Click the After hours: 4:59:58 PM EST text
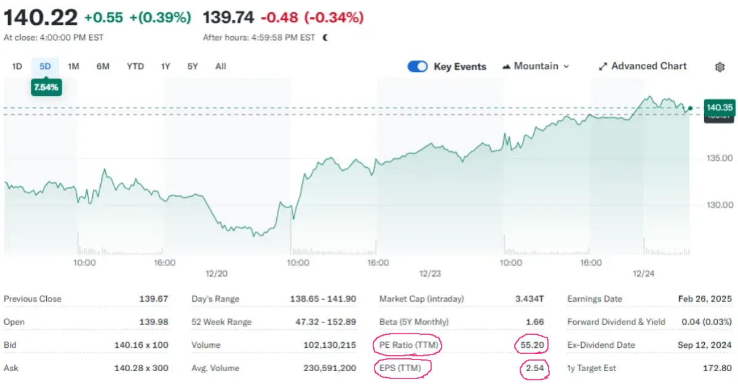The image size is (738, 384). pos(260,37)
